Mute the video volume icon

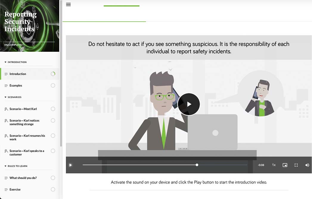[307, 165]
